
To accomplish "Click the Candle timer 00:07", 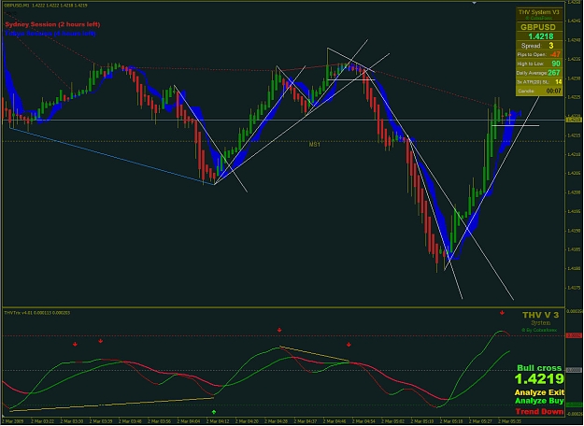I will click(553, 92).
